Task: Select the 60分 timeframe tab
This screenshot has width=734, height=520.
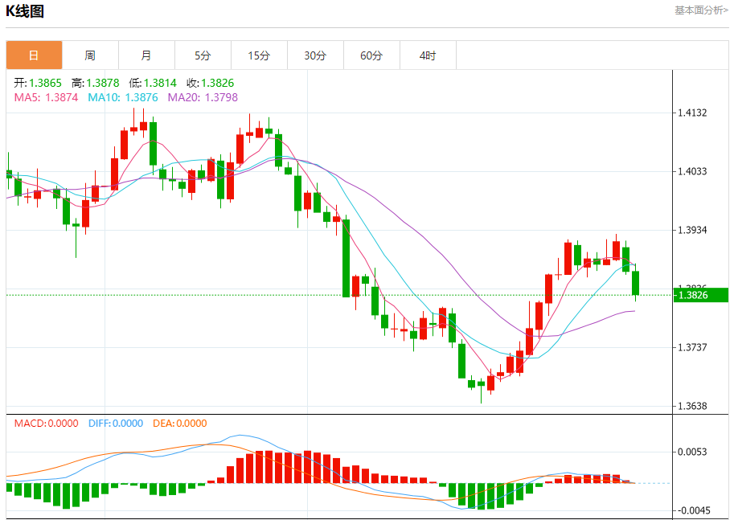Action: pyautogui.click(x=371, y=55)
